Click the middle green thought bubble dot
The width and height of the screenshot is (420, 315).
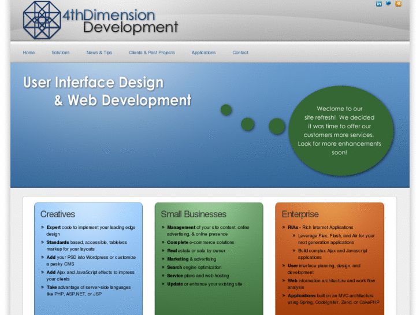point(247,124)
